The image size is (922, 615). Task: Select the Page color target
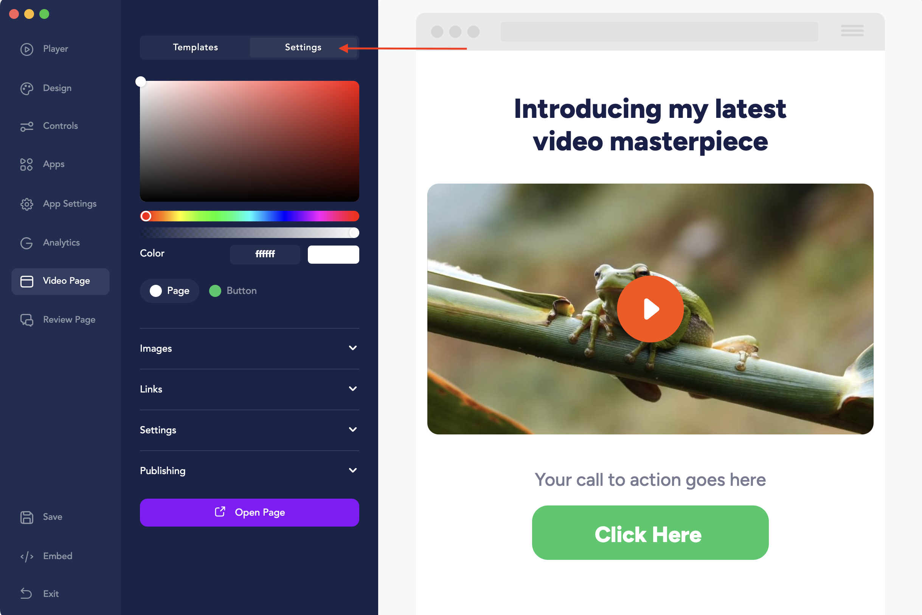click(x=170, y=291)
